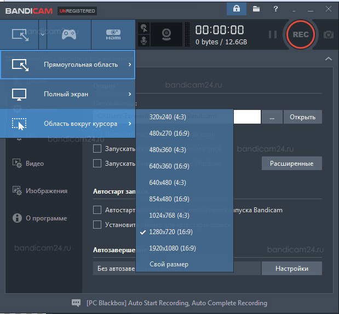Pick the 1920x1080 (16:9) size
Screen dimensions: 339x314
click(185, 248)
